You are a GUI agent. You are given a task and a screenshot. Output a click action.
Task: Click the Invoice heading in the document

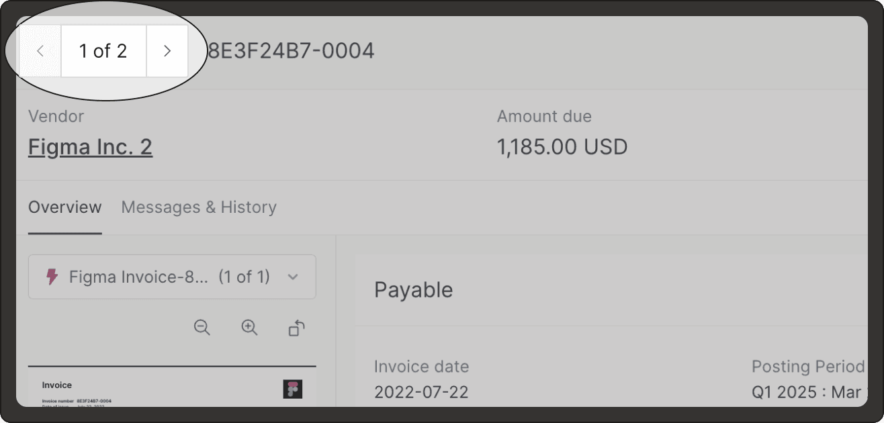tap(57, 385)
